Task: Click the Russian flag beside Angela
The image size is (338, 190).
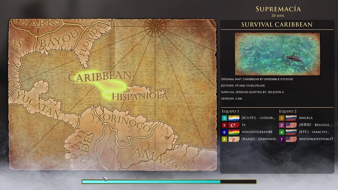Action: (291, 118)
